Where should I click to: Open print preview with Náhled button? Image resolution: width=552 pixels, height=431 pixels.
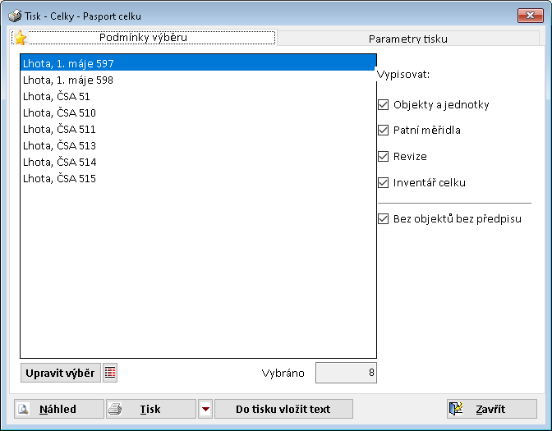click(x=59, y=409)
